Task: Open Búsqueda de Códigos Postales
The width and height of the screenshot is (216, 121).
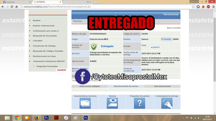Action: [48, 51]
